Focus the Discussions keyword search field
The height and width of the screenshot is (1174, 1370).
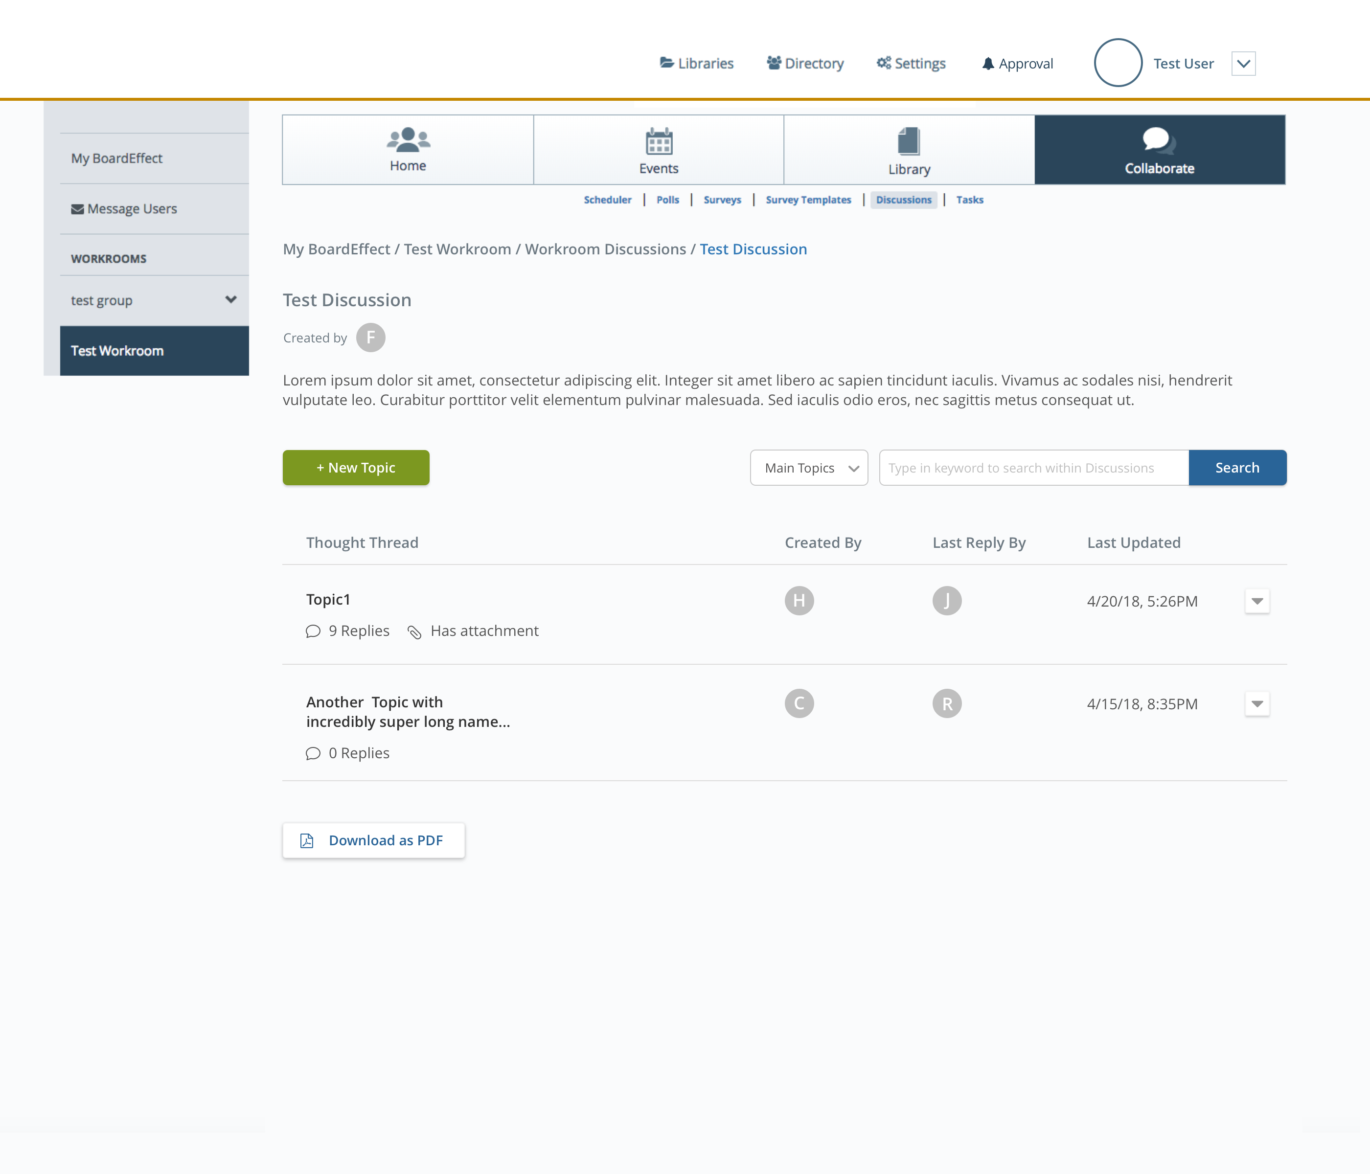(1033, 468)
